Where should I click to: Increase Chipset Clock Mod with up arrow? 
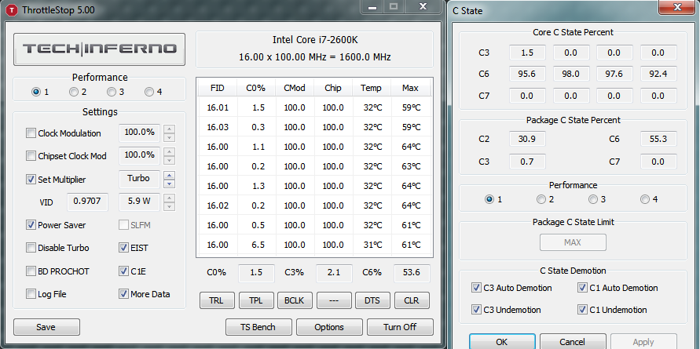click(169, 151)
